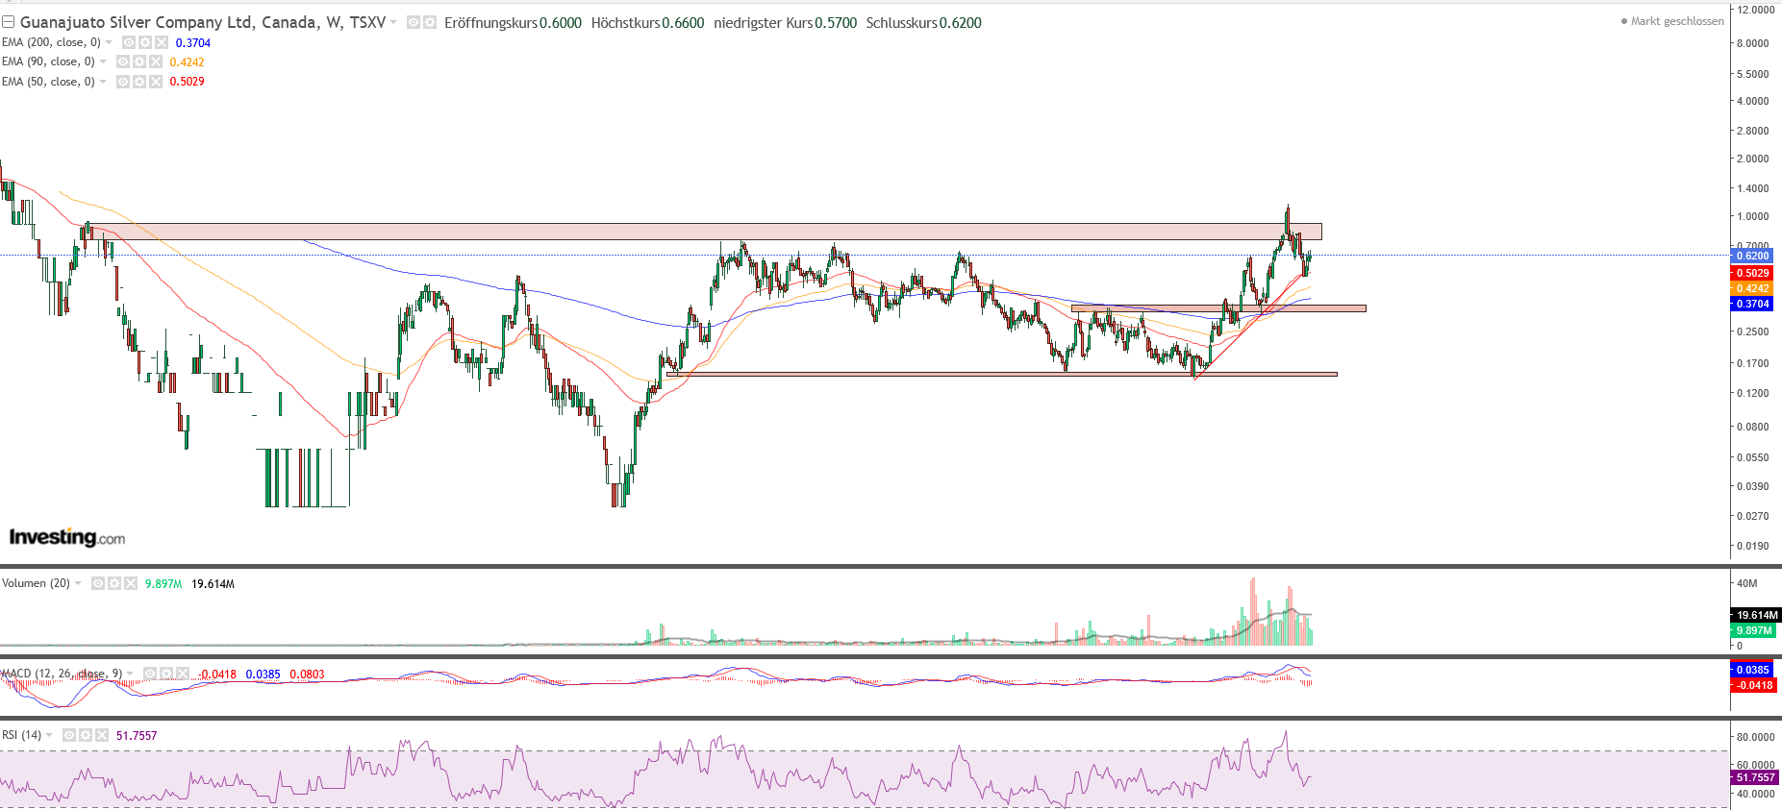The height and width of the screenshot is (810, 1782).
Task: Open settings for EMA 200 indicator
Action: point(145,42)
